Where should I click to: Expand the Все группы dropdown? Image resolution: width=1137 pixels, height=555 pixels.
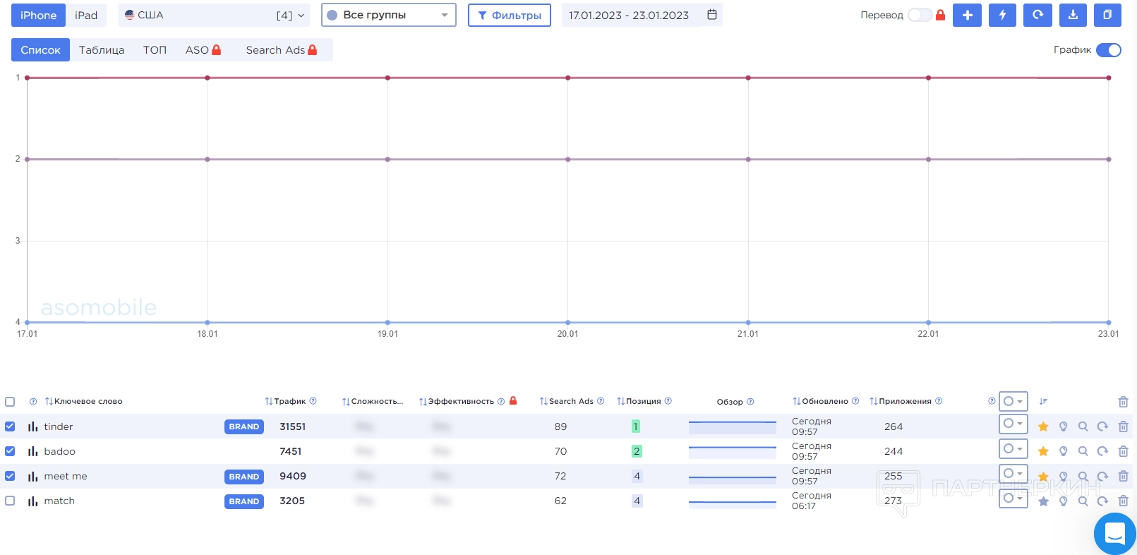point(388,15)
